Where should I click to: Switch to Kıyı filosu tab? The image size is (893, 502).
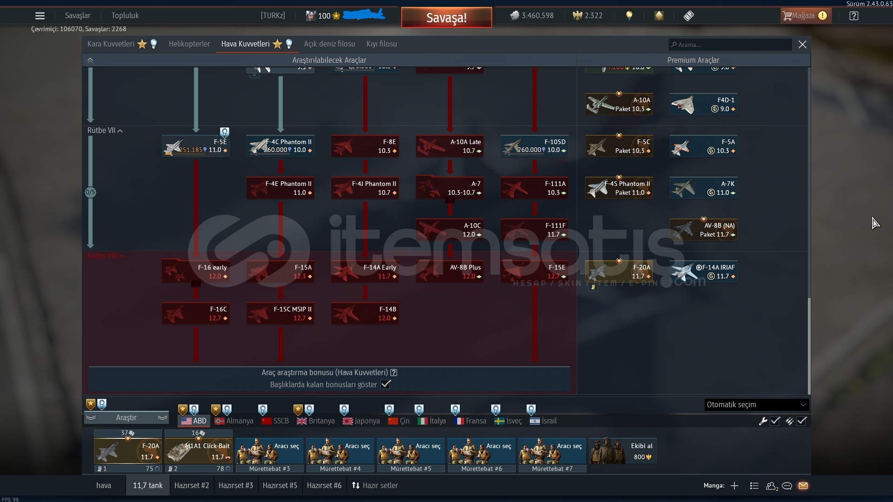381,44
